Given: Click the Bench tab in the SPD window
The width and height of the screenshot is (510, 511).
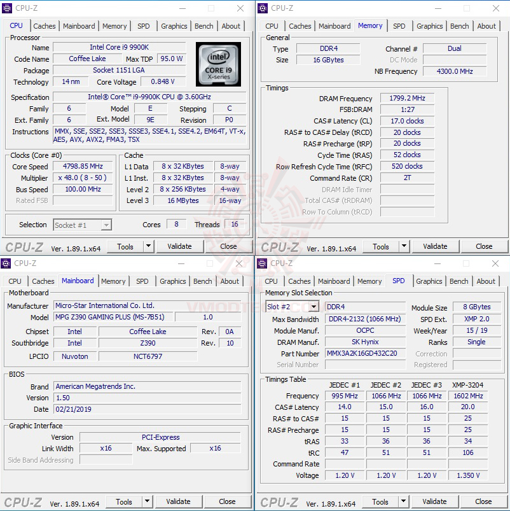Looking at the screenshot, I should click(458, 281).
